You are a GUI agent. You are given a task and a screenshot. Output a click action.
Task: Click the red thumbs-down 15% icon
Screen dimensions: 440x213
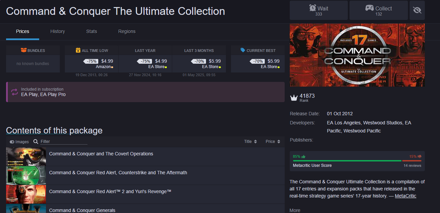419,156
